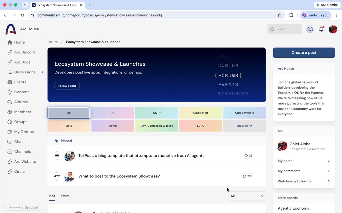Go back in browser history
Viewport: 342px width, 213px height.
click(5, 15)
